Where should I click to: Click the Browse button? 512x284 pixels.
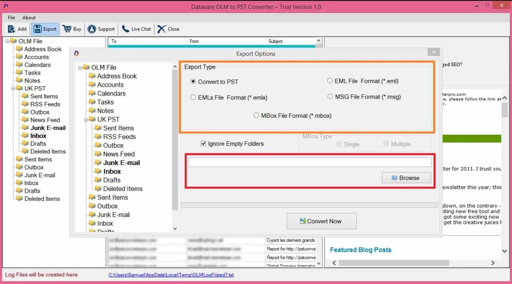[x=406, y=178]
